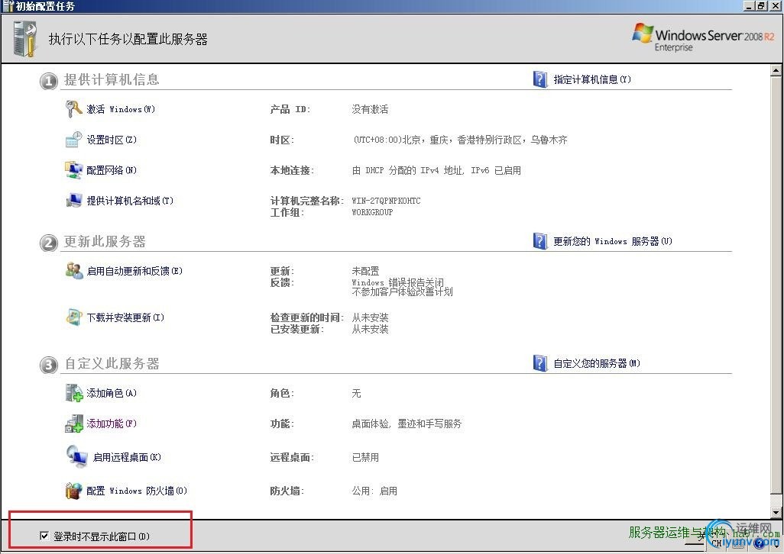784x554 pixels.
Task: Open 更新您的 Windows 服务器(U) help link
Action: [613, 242]
